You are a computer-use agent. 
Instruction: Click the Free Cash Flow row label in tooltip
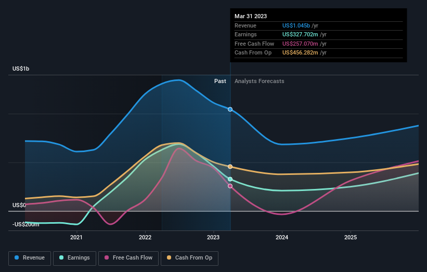tap(254, 44)
